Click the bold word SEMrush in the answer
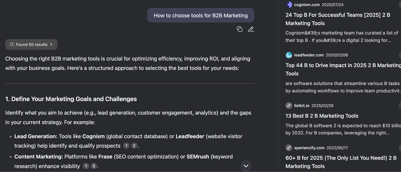The height and width of the screenshot is (172, 401). pyautogui.click(x=198, y=156)
